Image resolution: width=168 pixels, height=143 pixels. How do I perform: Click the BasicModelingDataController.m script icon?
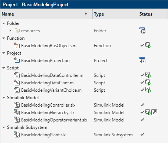(17, 75)
